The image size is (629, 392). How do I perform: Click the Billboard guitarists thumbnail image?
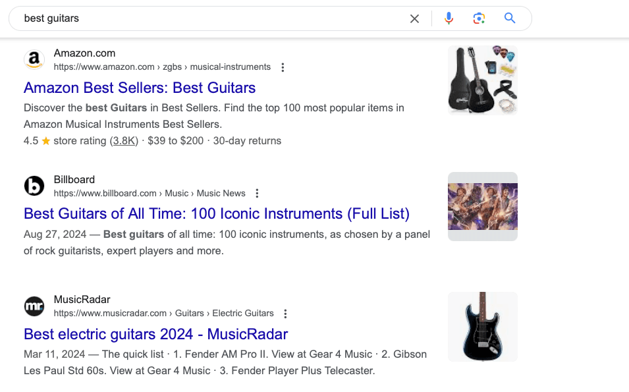point(482,206)
